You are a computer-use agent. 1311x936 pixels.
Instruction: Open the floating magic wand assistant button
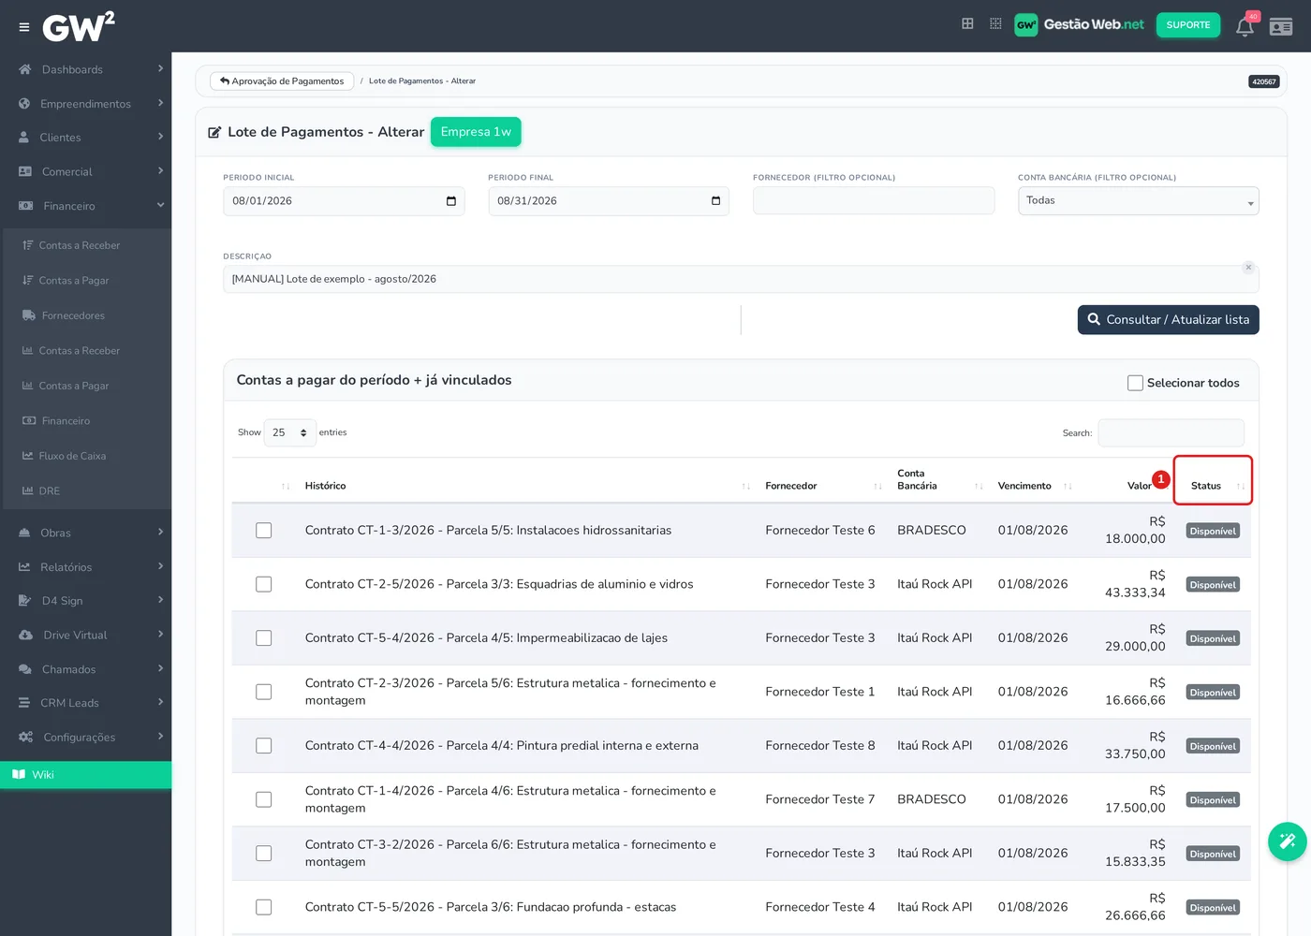pos(1288,841)
